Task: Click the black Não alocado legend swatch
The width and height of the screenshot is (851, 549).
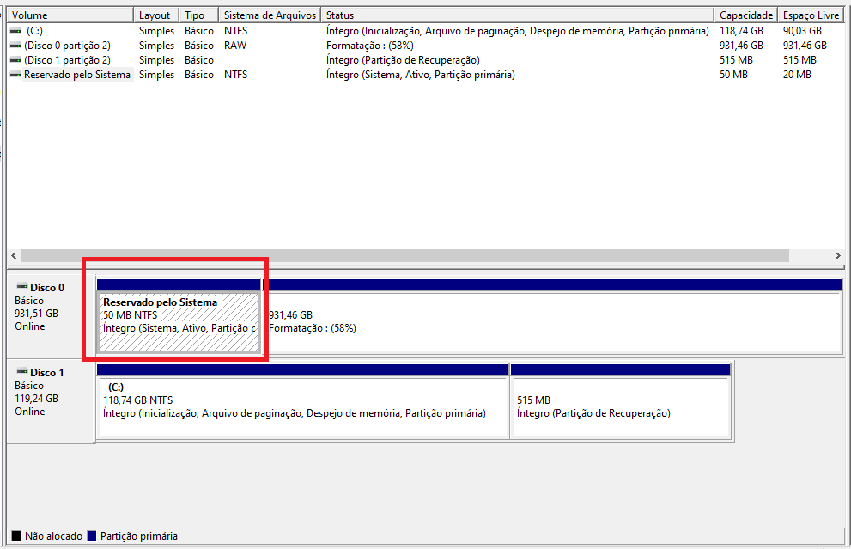Action: (15, 536)
